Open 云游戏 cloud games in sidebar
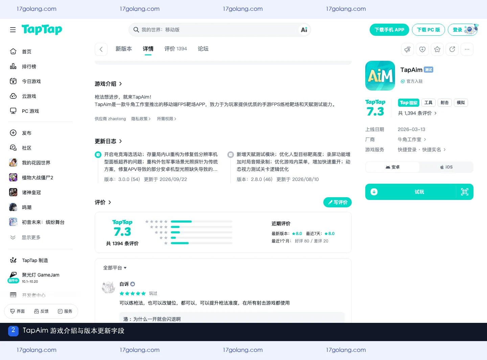 pos(41,96)
